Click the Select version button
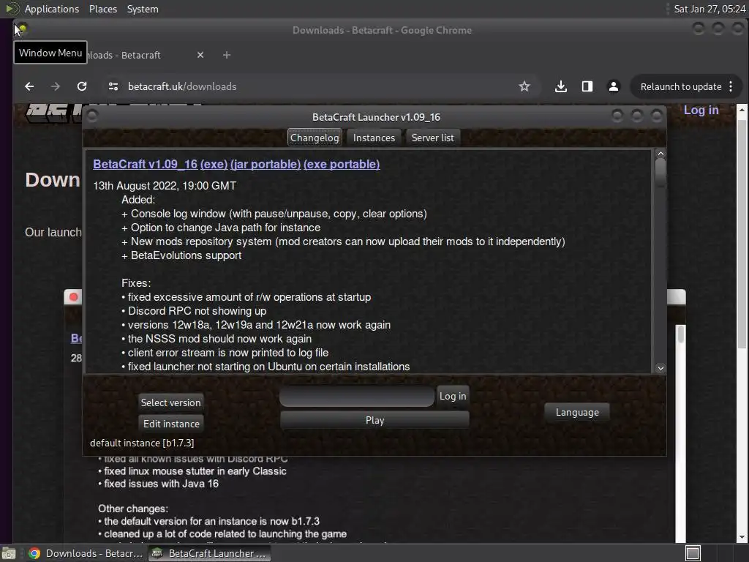This screenshot has width=749, height=562. tap(170, 402)
